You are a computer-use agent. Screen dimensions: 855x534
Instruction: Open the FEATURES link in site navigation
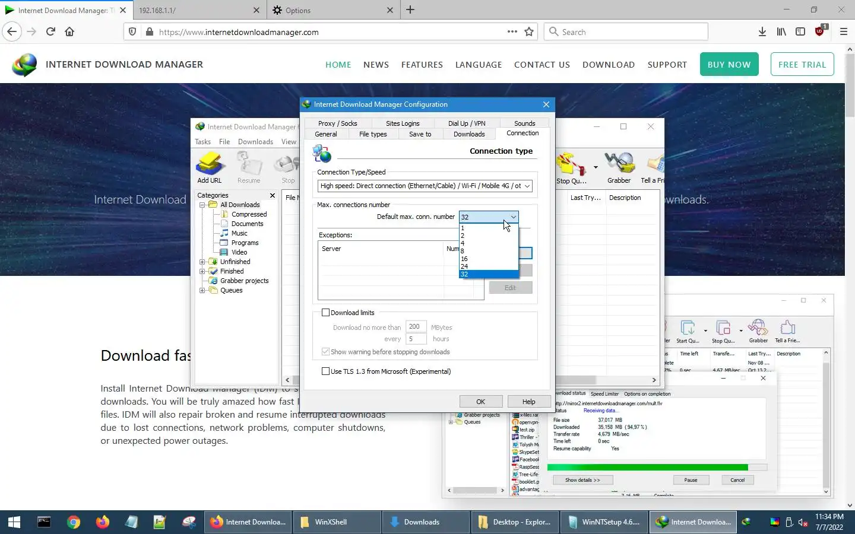tap(422, 65)
